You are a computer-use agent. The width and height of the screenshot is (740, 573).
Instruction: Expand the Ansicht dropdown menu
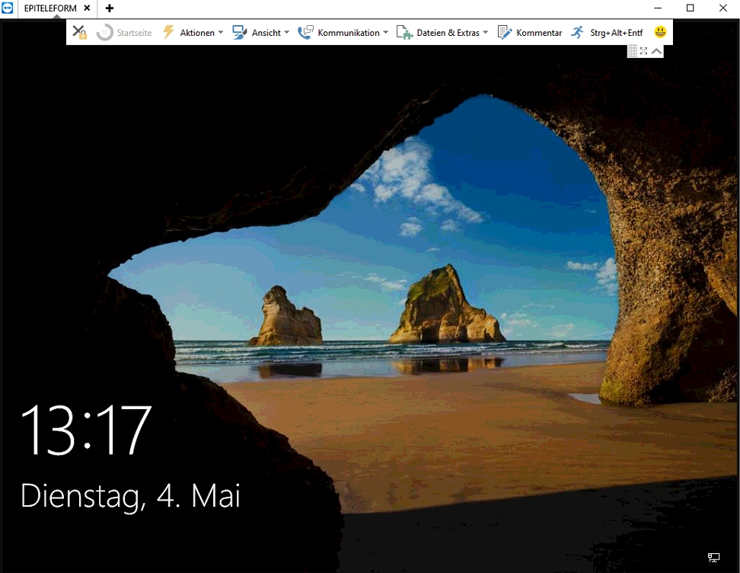tap(260, 33)
